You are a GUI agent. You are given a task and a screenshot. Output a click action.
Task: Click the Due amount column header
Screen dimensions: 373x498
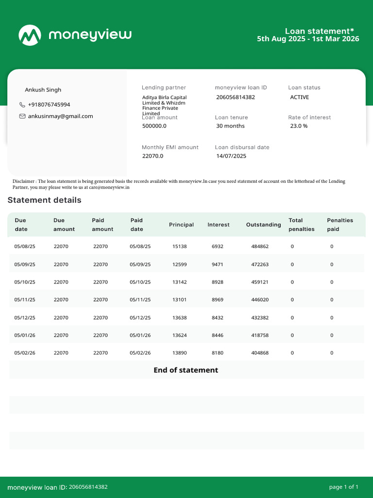coord(64,225)
